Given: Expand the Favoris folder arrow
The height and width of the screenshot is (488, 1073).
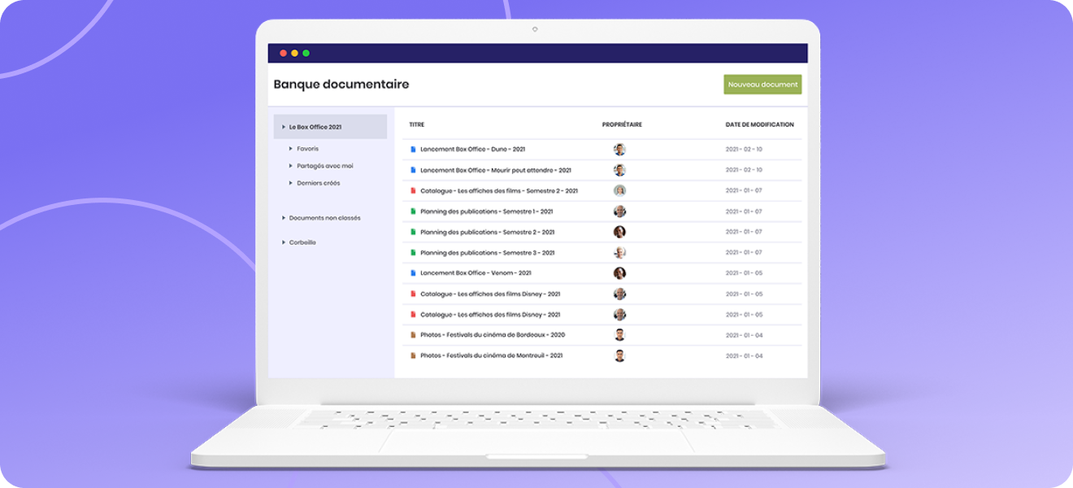Looking at the screenshot, I should pos(290,149).
